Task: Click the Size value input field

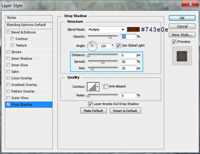Action: pyautogui.click(x=128, y=68)
